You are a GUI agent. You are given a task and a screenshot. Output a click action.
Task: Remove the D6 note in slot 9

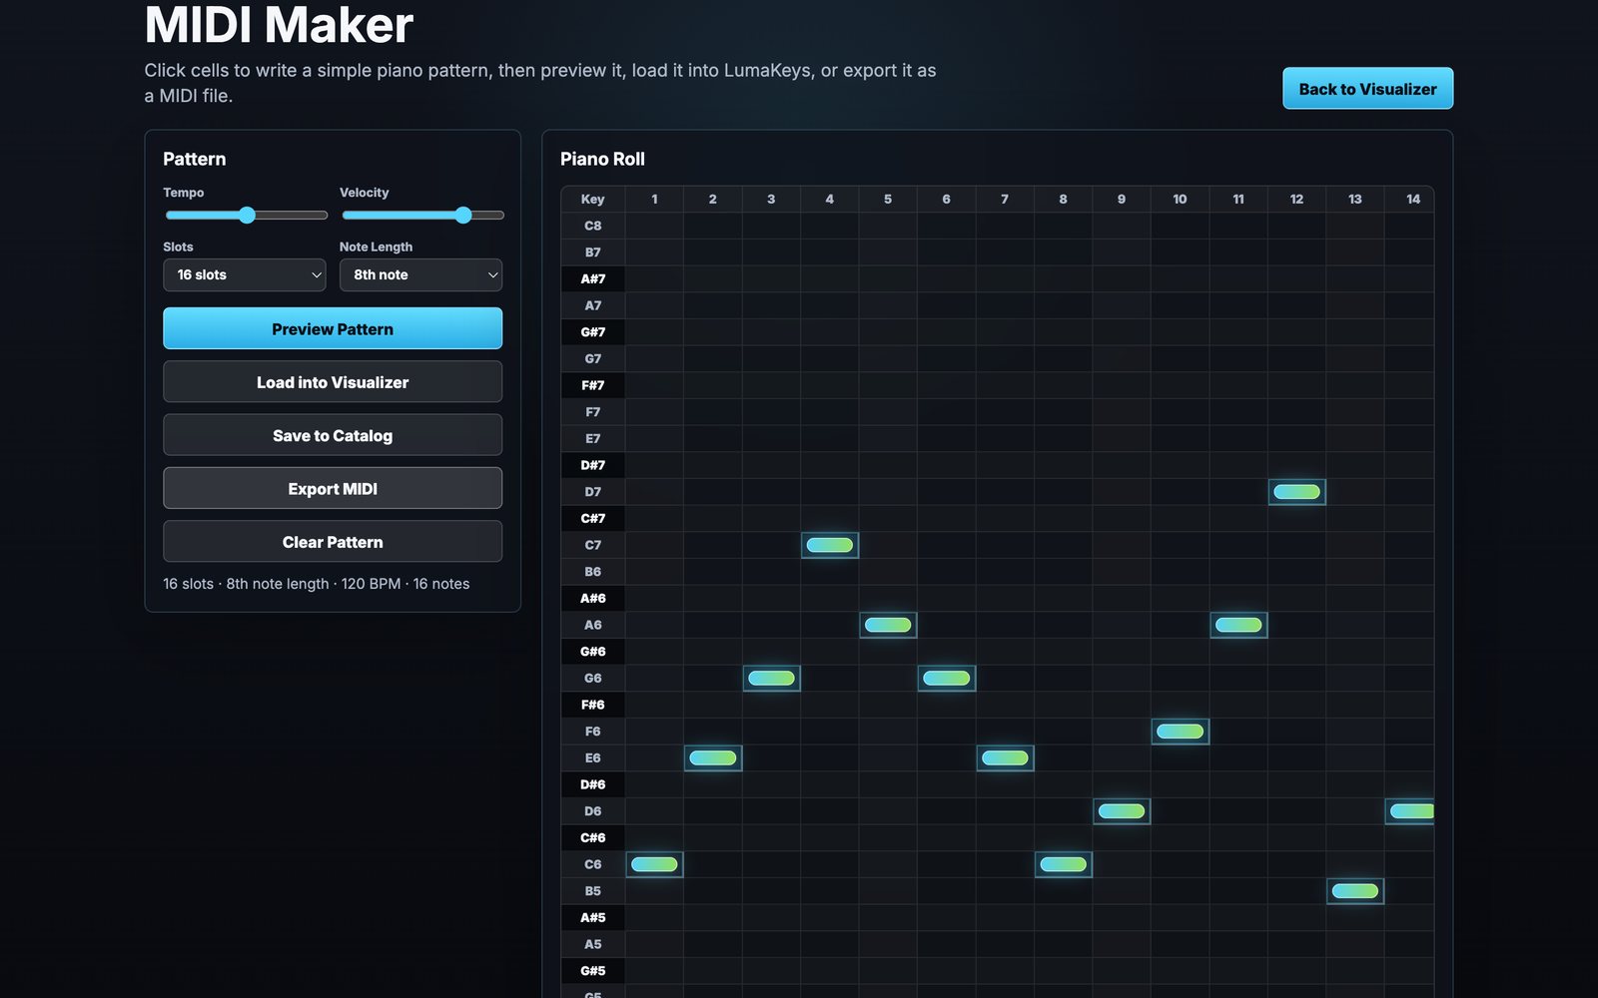coord(1122,811)
